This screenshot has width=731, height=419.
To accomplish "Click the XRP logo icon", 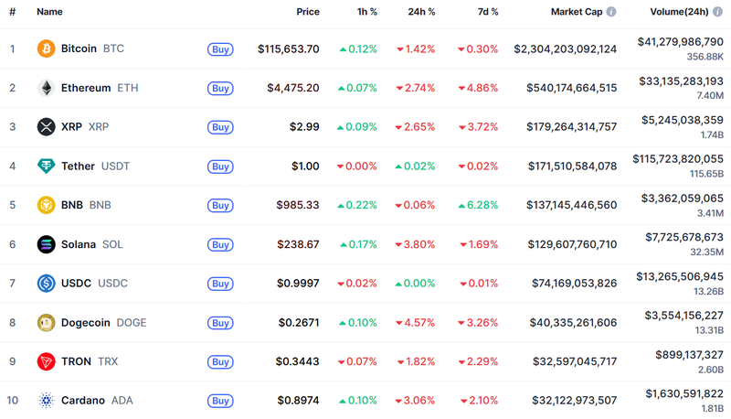I will pyautogui.click(x=46, y=127).
